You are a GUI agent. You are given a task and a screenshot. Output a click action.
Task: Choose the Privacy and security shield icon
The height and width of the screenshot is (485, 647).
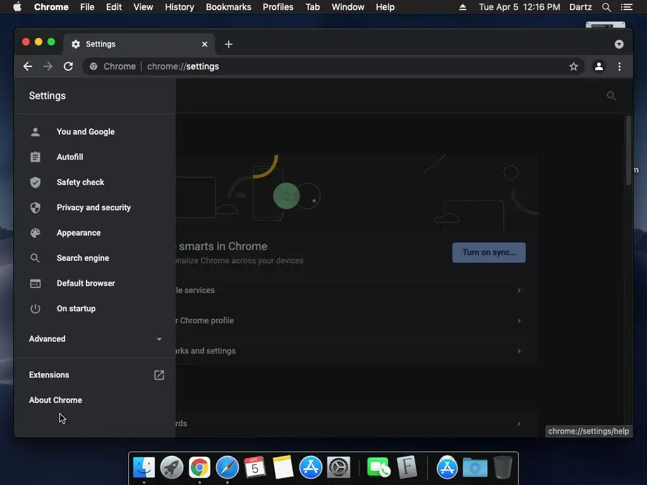click(35, 207)
